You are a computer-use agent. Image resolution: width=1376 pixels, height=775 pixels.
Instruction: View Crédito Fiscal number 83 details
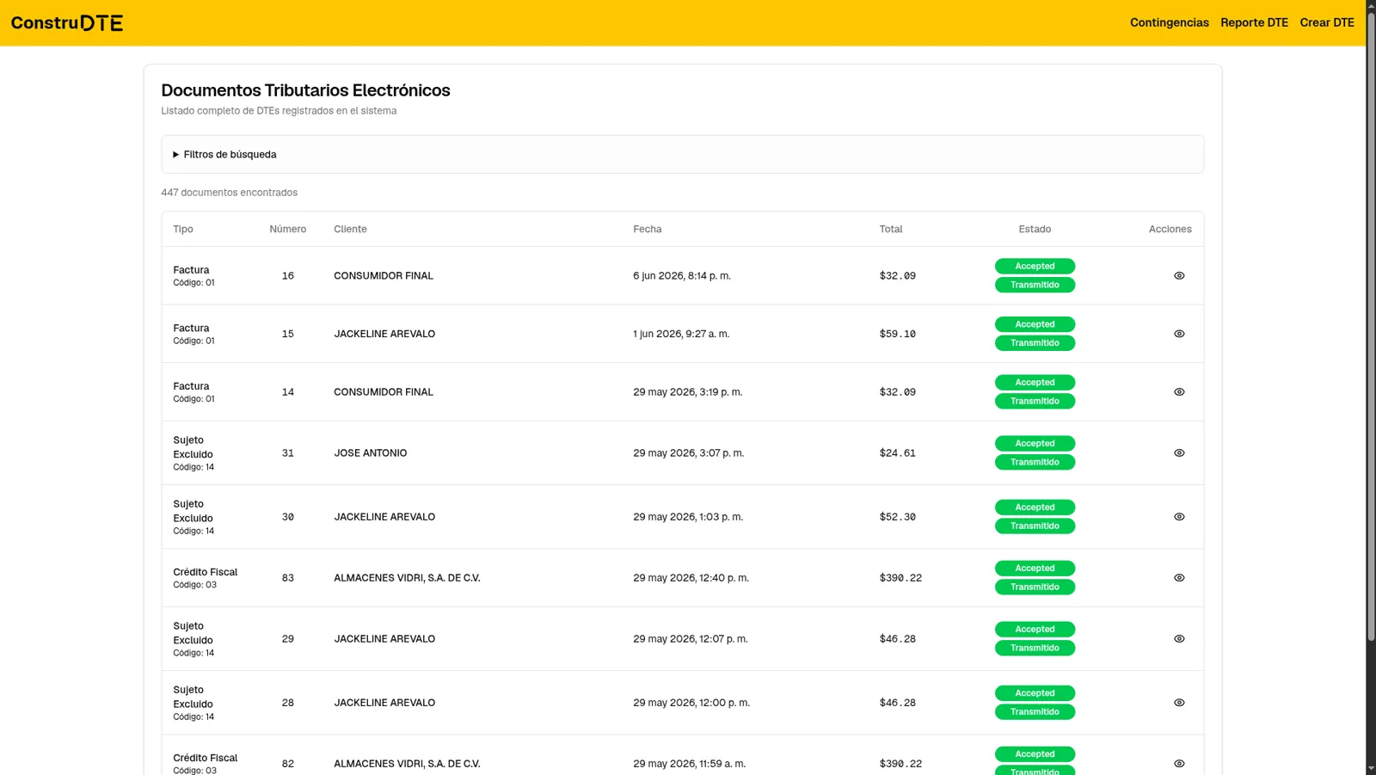point(1179,578)
